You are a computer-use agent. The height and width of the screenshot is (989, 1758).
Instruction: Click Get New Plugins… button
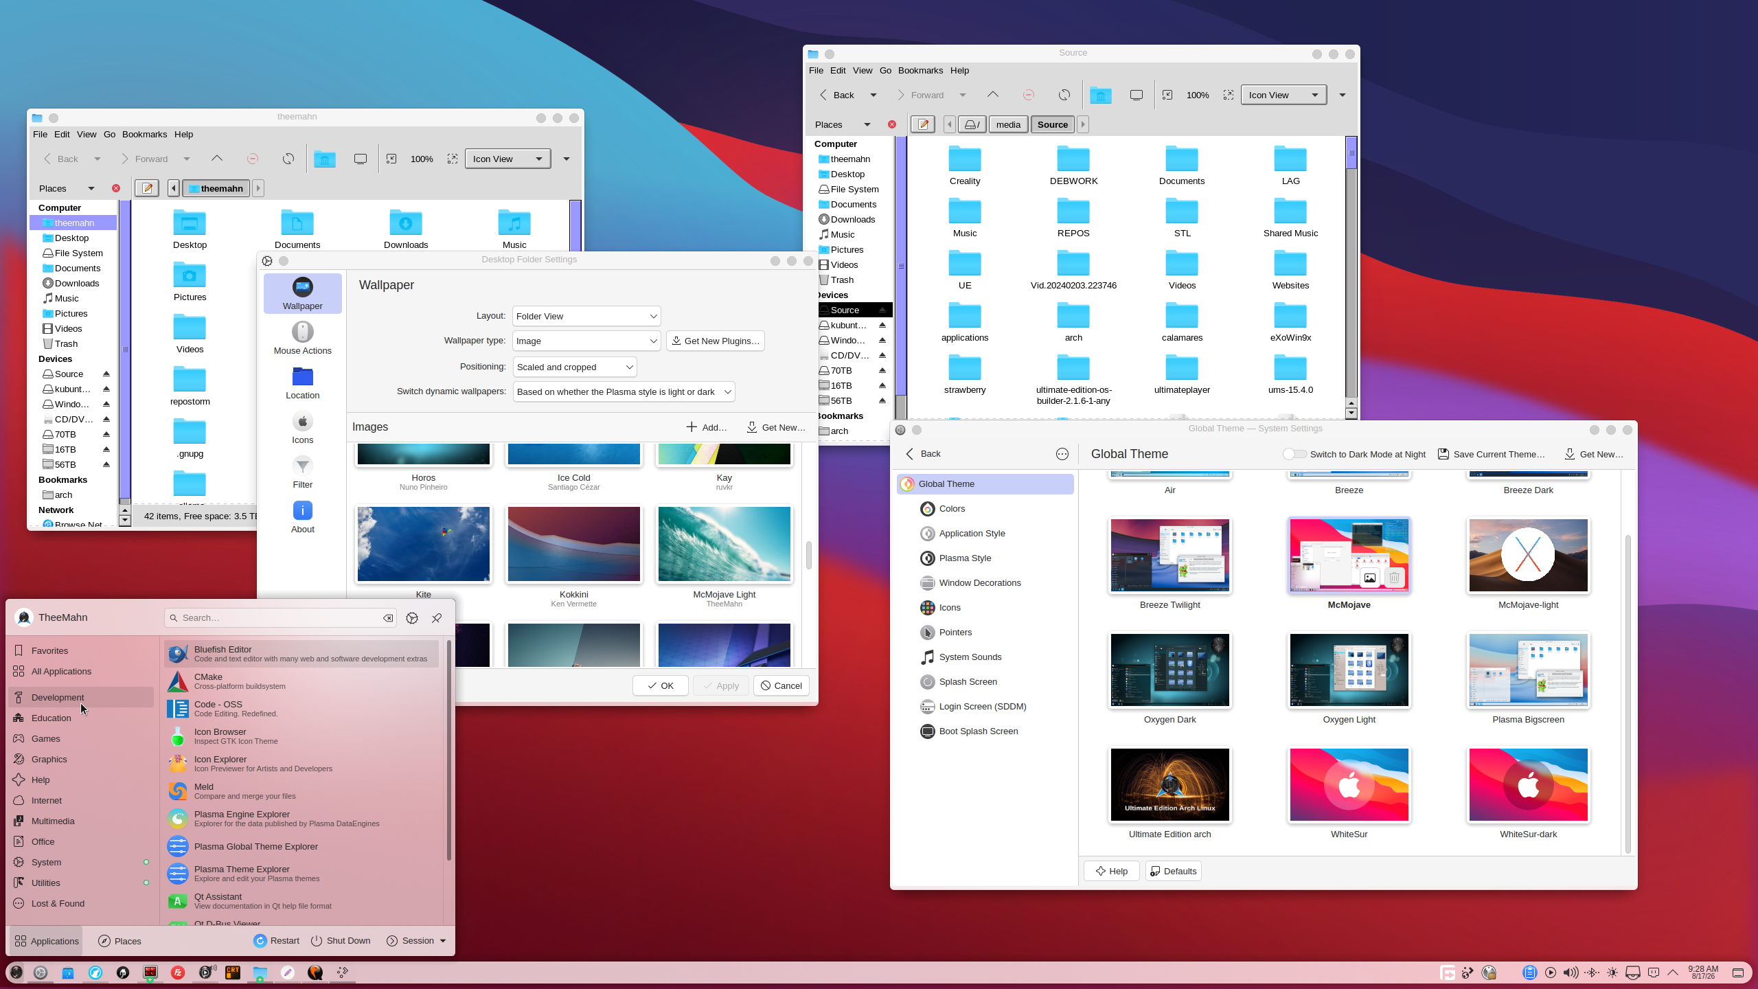pyautogui.click(x=716, y=341)
